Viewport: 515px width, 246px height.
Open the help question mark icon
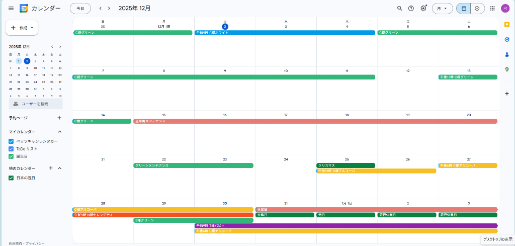tap(411, 9)
